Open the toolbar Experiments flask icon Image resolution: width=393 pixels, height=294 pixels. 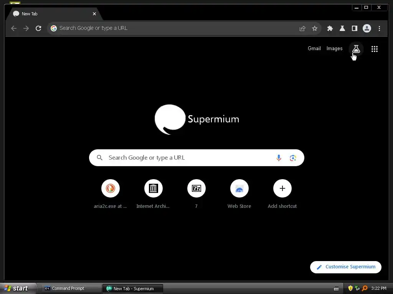click(342, 28)
